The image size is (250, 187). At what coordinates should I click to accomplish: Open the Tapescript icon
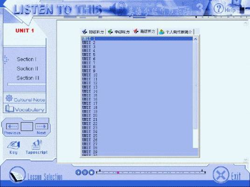pyautogui.click(x=36, y=145)
